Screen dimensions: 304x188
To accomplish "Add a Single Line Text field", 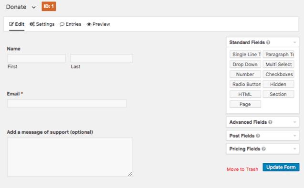I will [x=245, y=55].
